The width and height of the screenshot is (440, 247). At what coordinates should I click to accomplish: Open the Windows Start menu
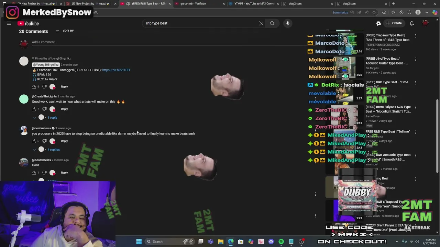(x=139, y=242)
